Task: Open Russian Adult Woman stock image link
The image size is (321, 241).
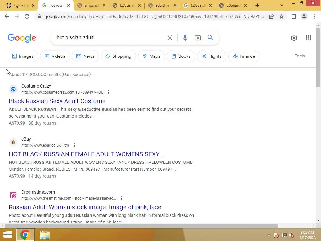Action: tap(85, 207)
